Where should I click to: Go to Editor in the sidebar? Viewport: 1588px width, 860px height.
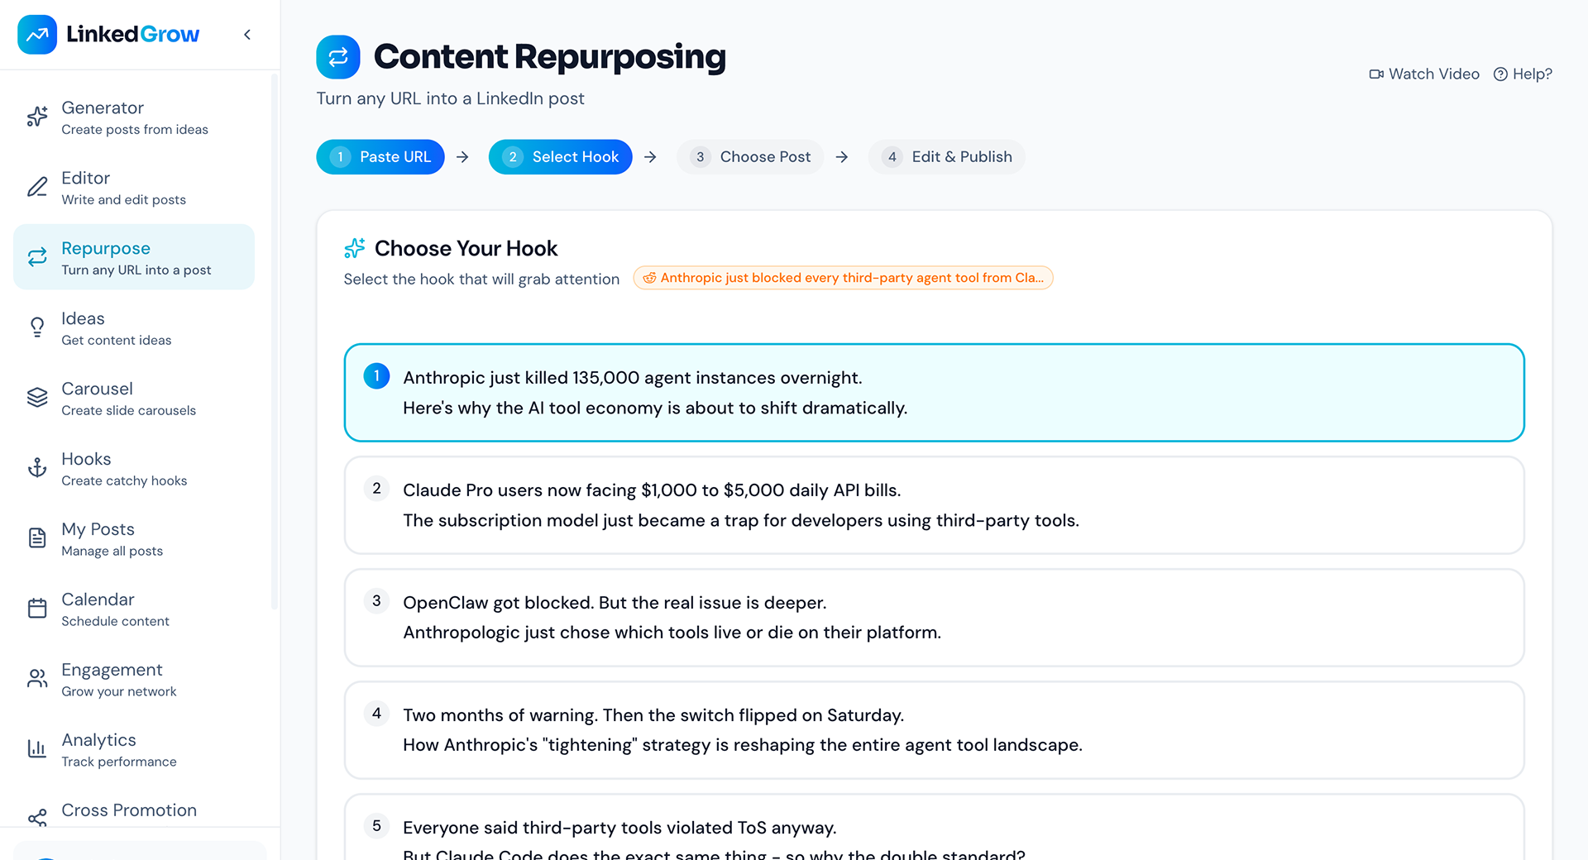134,187
